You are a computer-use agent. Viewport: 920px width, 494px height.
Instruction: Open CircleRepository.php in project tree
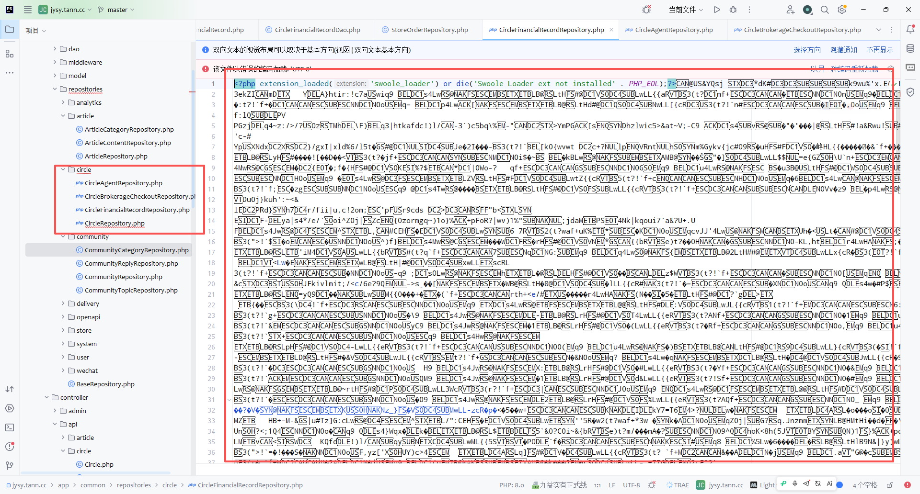click(115, 223)
